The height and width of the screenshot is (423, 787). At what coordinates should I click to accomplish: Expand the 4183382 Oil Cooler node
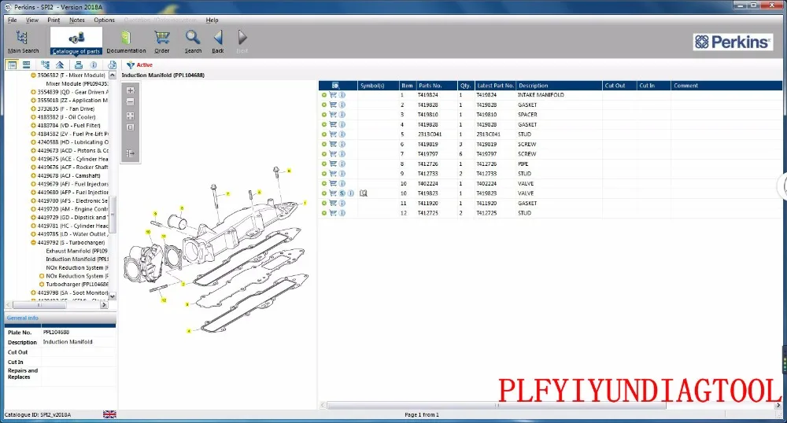[x=33, y=117]
